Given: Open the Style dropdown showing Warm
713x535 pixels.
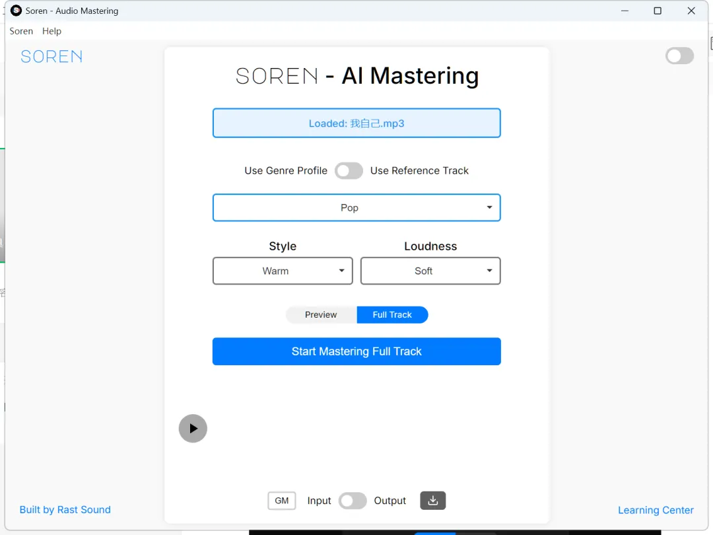Looking at the screenshot, I should (283, 271).
